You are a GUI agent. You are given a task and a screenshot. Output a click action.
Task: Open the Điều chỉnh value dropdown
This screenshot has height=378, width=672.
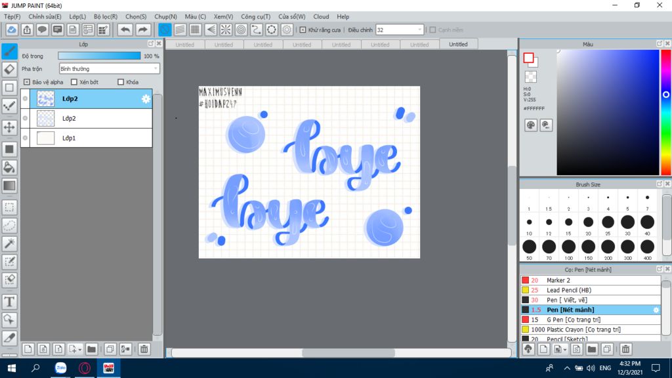point(400,30)
